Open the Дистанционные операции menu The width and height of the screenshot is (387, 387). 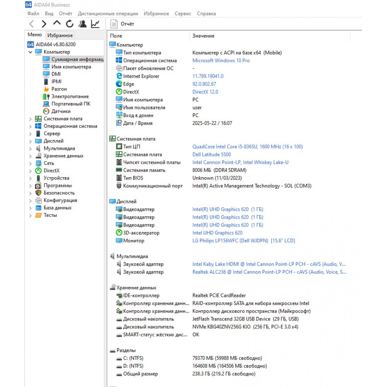coord(108,14)
